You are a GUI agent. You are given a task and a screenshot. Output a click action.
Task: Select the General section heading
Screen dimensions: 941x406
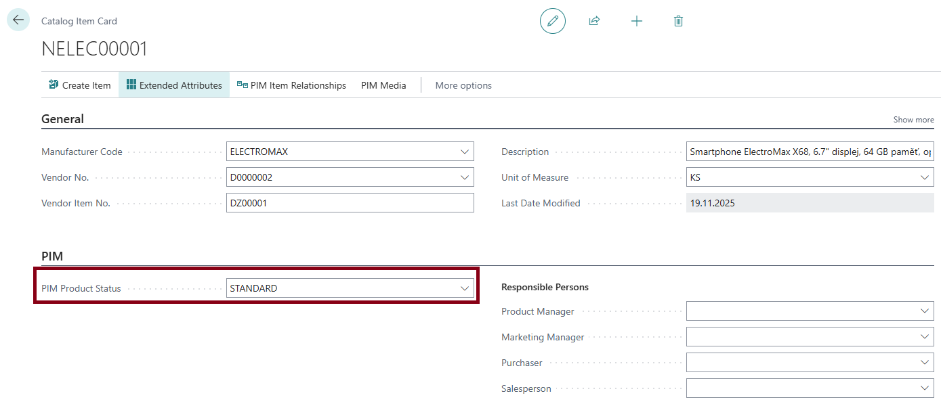63,118
